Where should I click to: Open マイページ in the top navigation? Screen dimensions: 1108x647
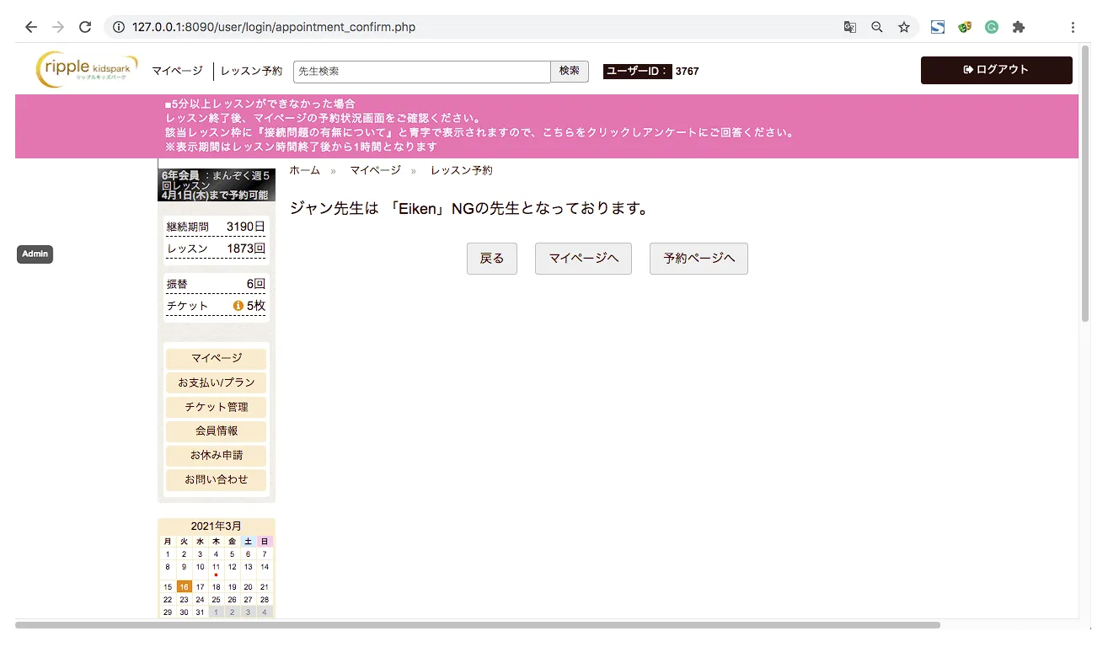[x=177, y=72]
